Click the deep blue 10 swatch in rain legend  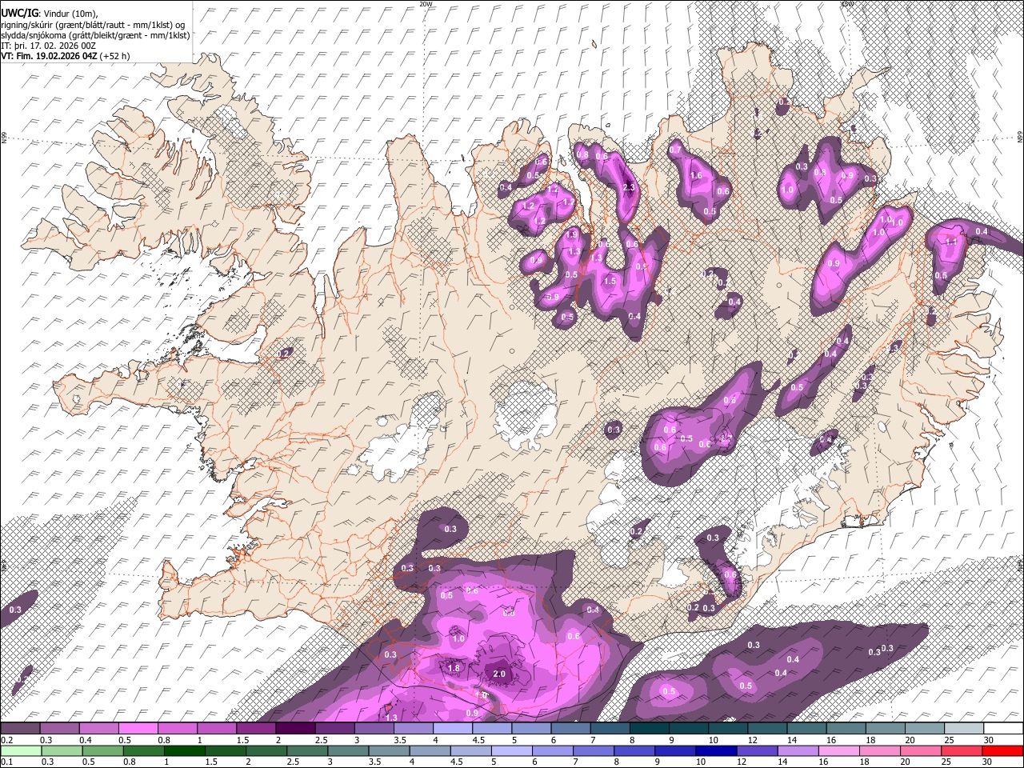point(715,750)
